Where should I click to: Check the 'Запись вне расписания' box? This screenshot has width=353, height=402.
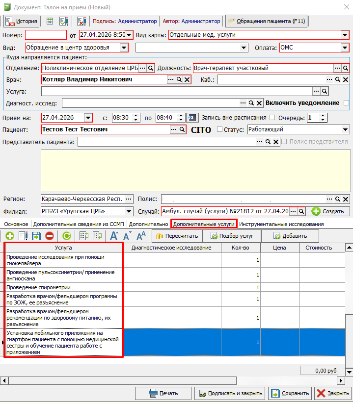pos(272,118)
